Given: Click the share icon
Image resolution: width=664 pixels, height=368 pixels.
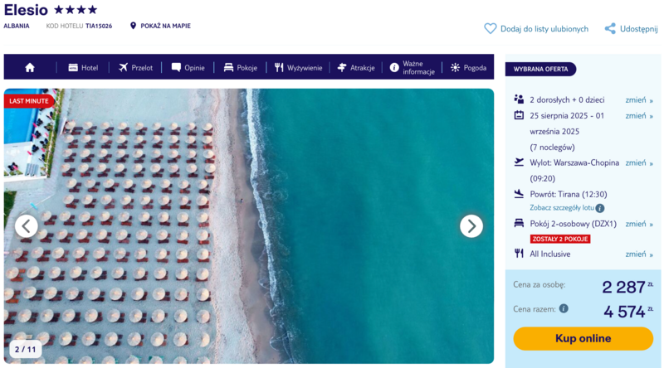Looking at the screenshot, I should [x=610, y=29].
